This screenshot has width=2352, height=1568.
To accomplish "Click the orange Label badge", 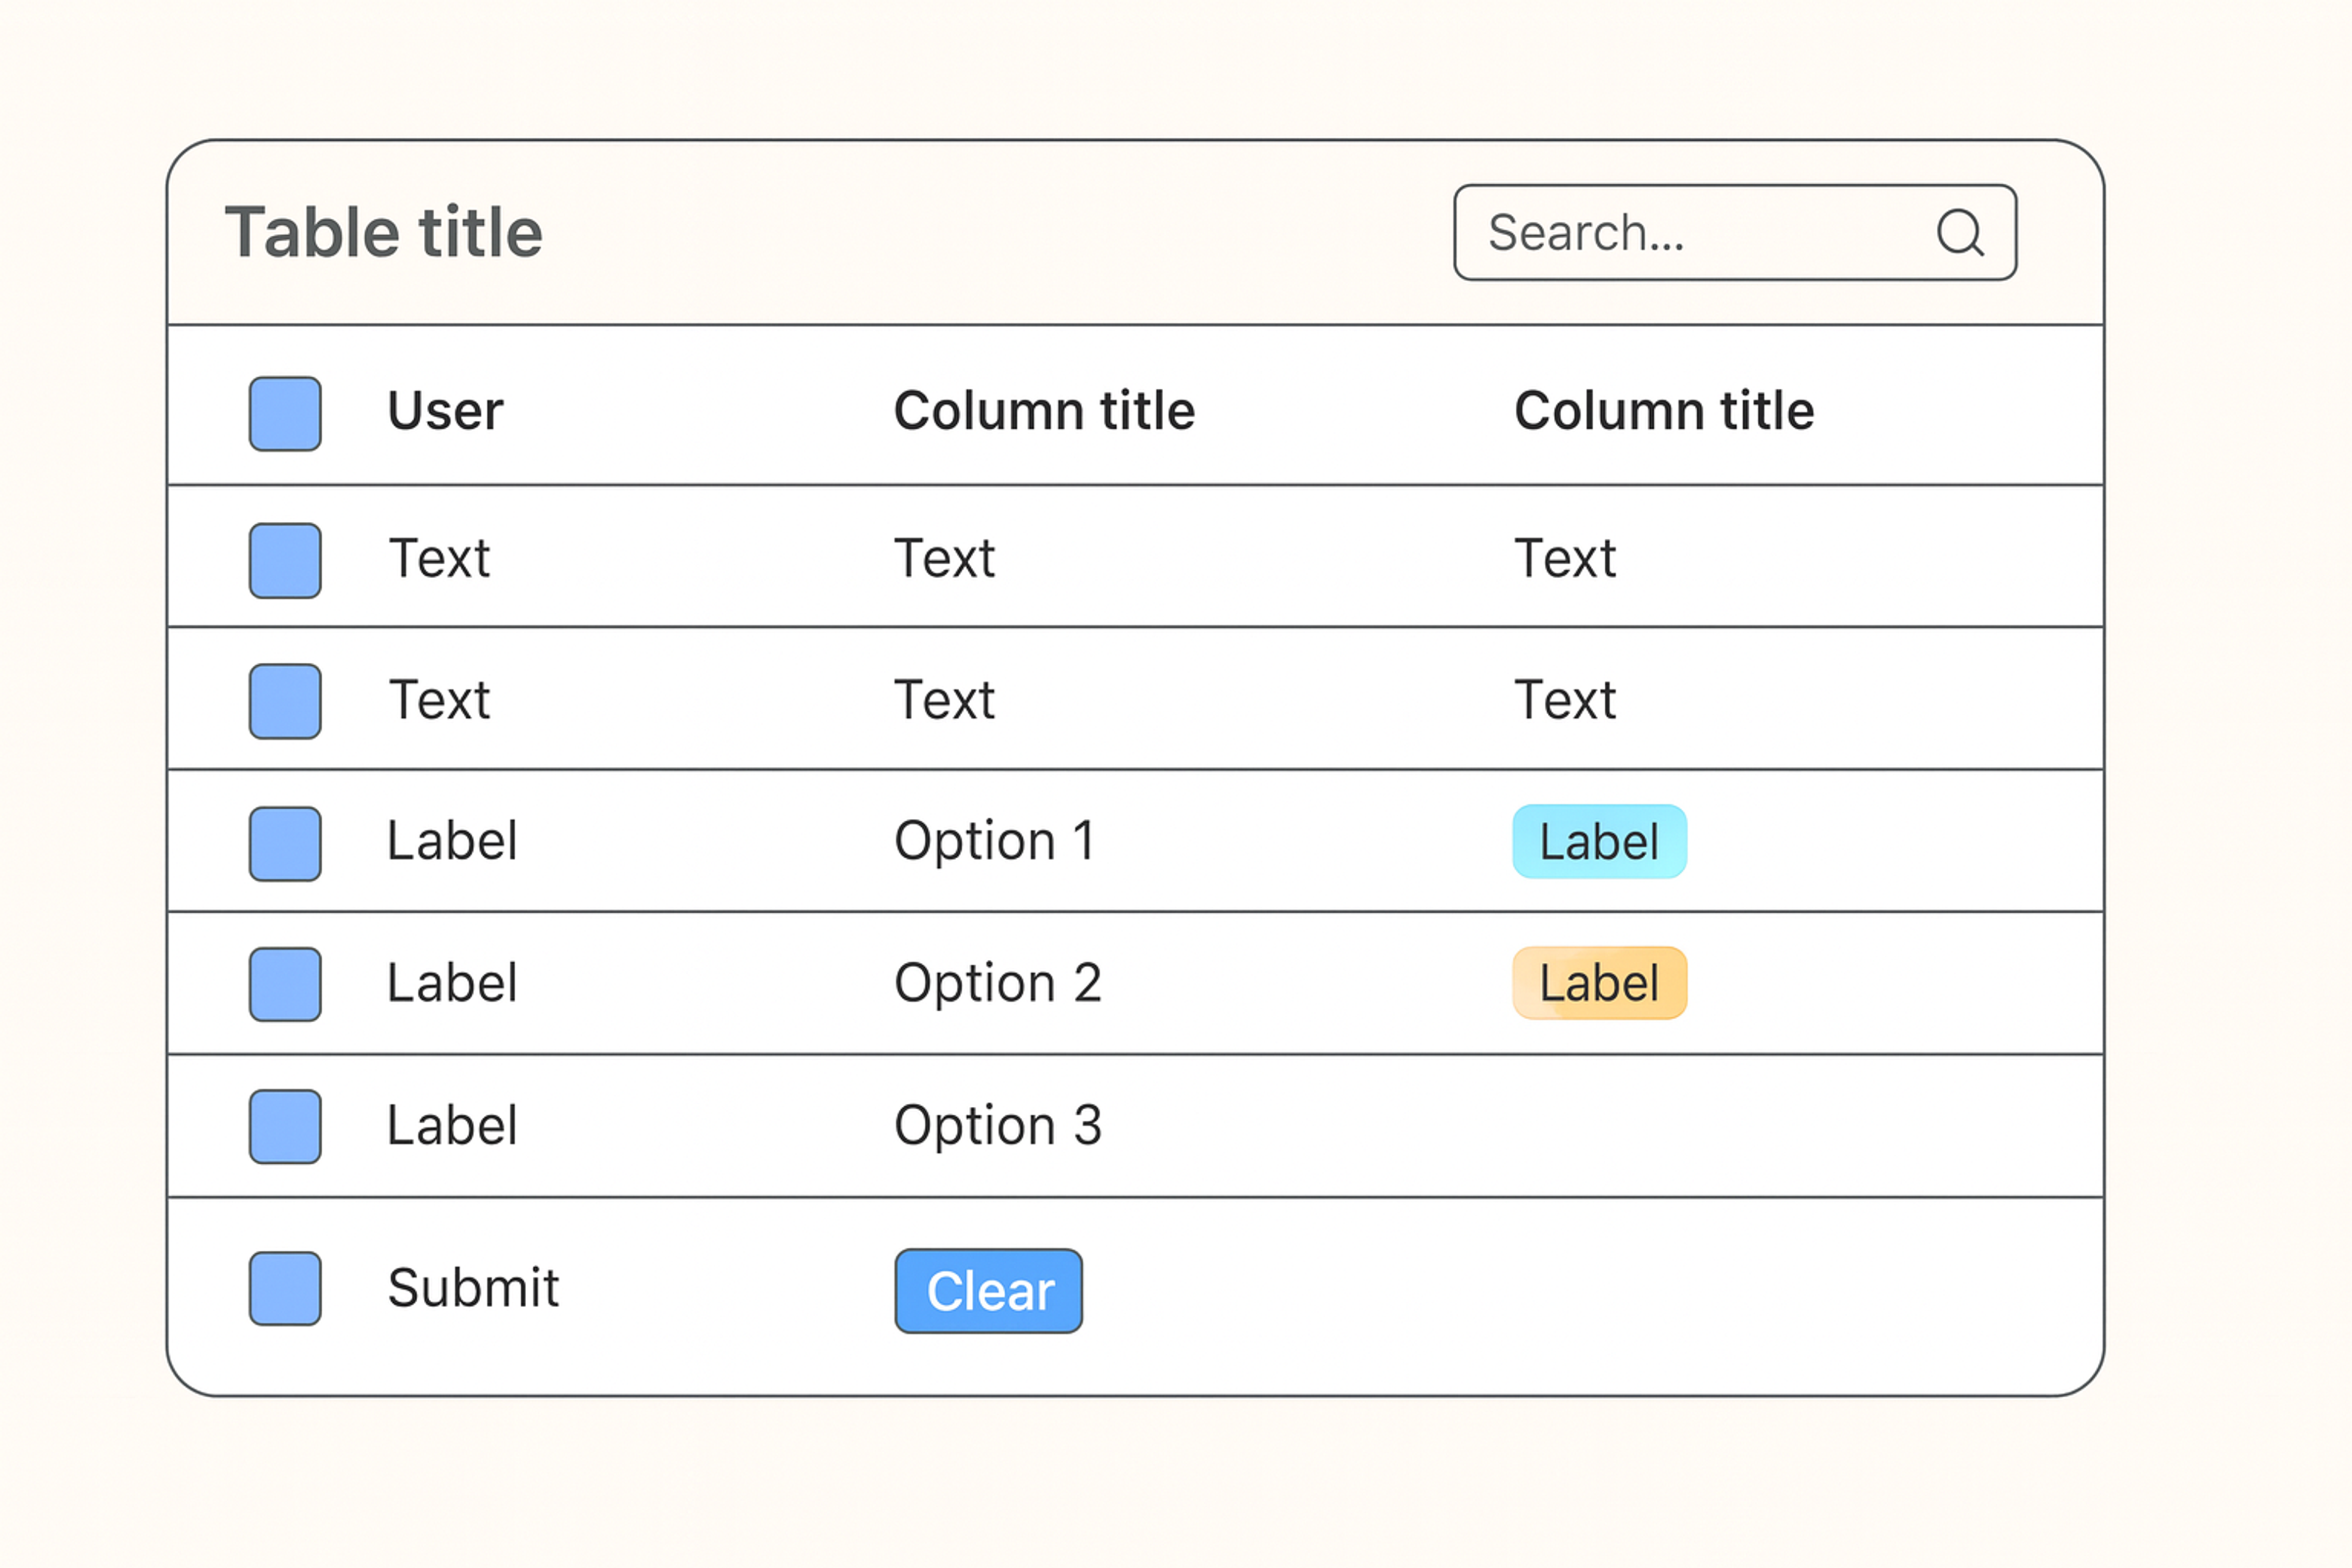I will pos(1599,982).
